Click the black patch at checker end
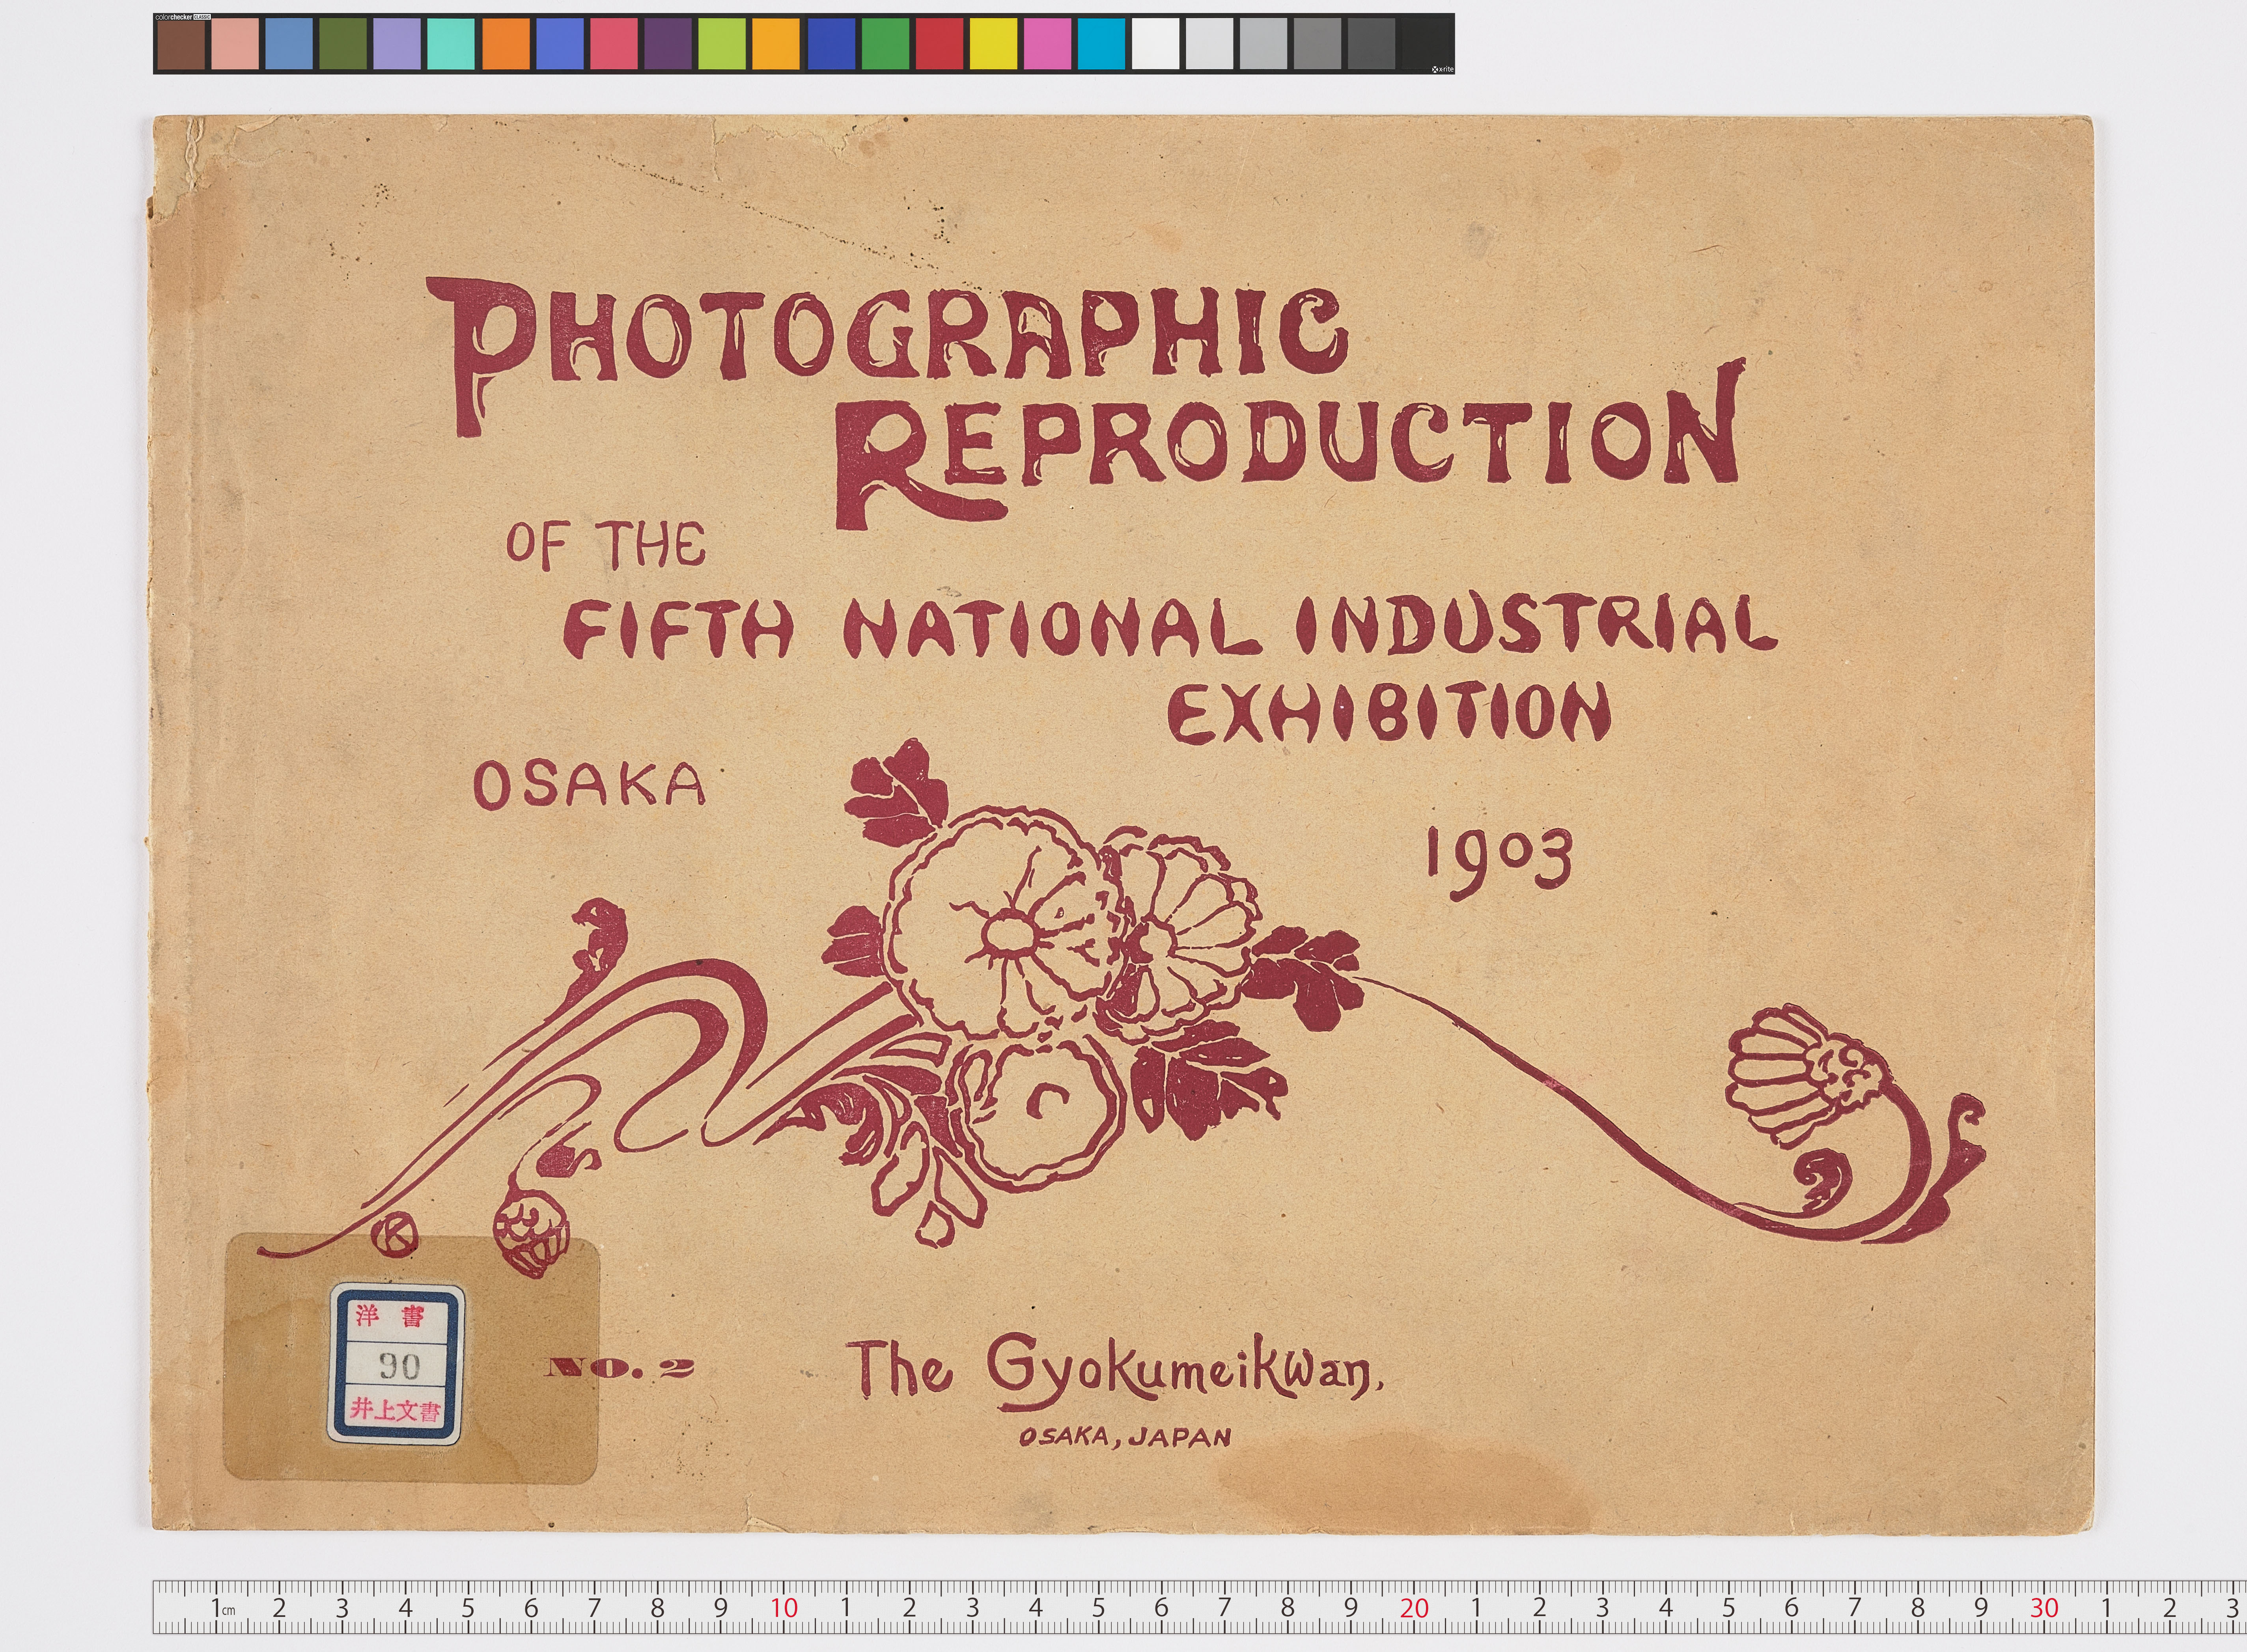 point(1425,45)
